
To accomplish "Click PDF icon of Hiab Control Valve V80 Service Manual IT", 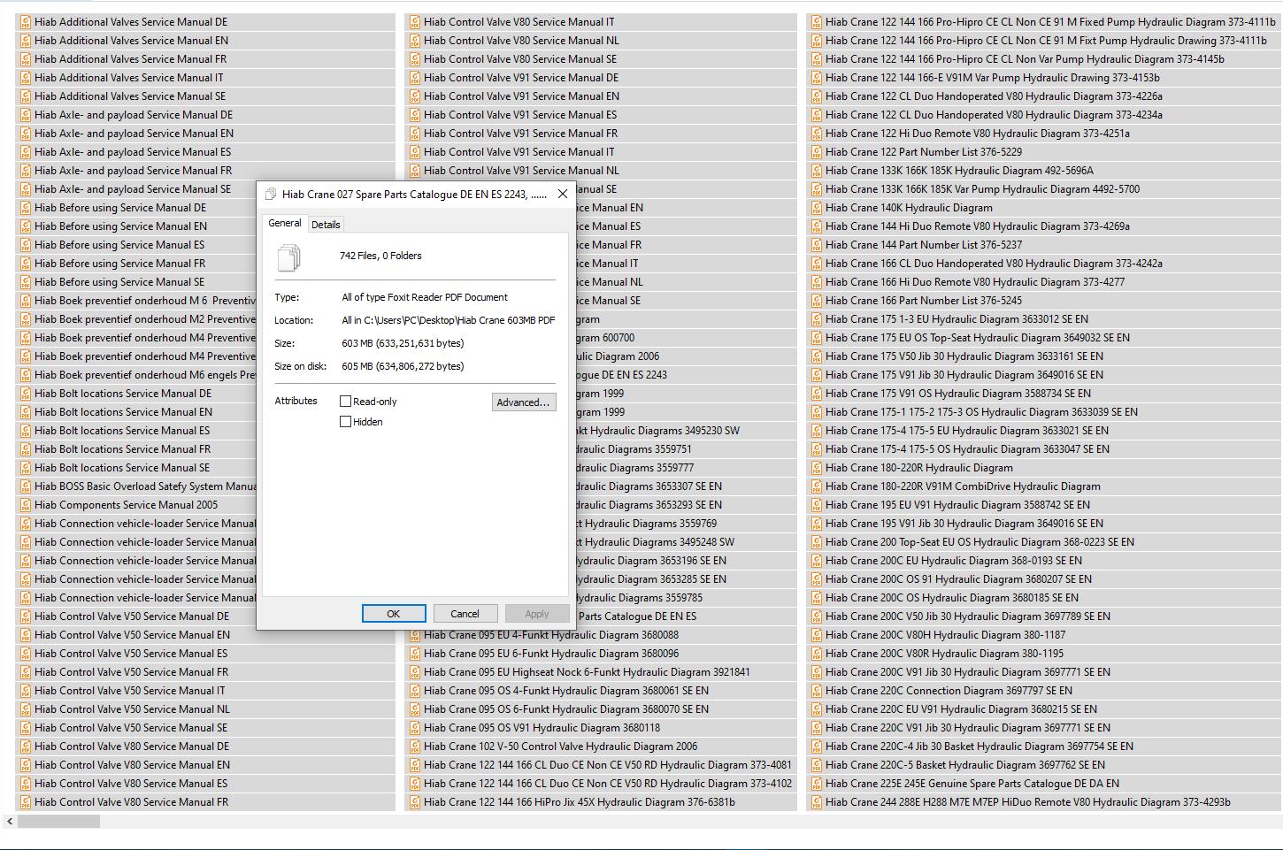I will click(x=415, y=22).
